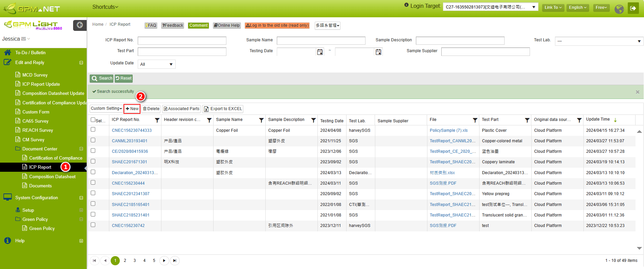The height and width of the screenshot is (269, 644).
Task: Check the row CNEC156230444
Action: coord(93,182)
